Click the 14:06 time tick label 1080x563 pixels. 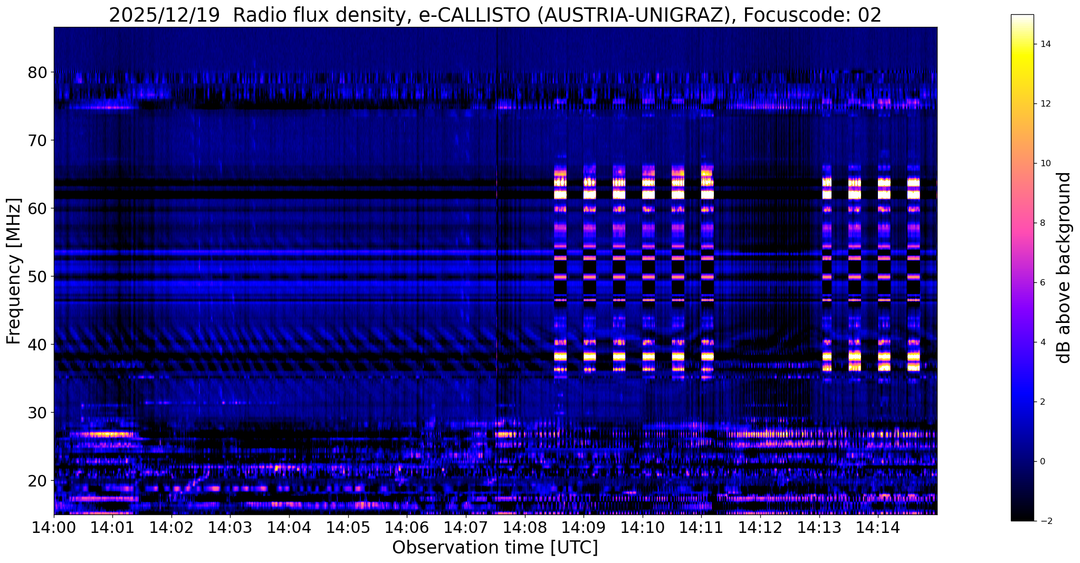407,527
